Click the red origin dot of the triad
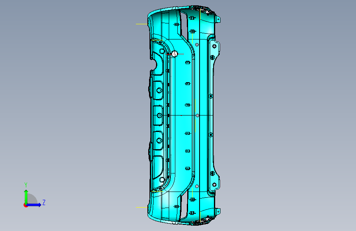356x231 pixels. pos(25,205)
